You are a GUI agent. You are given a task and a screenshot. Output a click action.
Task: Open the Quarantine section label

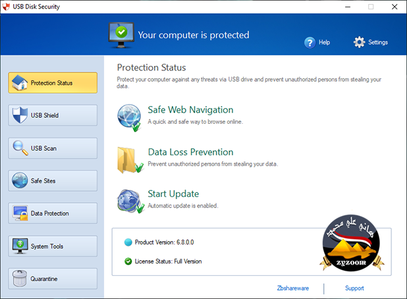44,279
